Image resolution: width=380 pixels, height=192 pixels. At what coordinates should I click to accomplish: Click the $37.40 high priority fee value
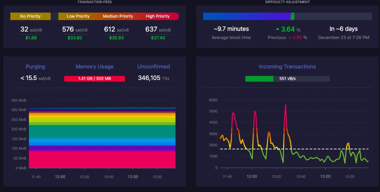(x=158, y=38)
